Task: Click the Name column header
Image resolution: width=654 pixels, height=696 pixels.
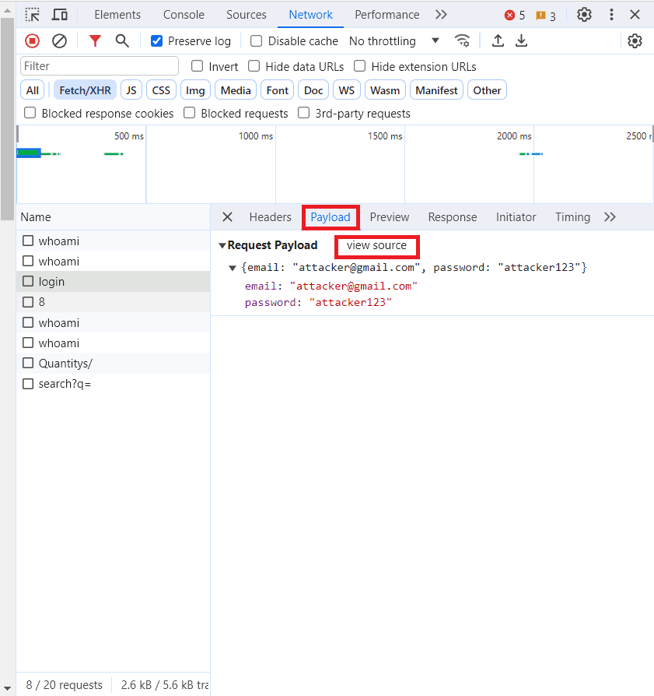Action: 113,217
